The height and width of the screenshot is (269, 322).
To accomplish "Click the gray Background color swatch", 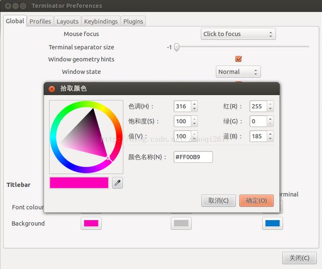I will (x=181, y=223).
